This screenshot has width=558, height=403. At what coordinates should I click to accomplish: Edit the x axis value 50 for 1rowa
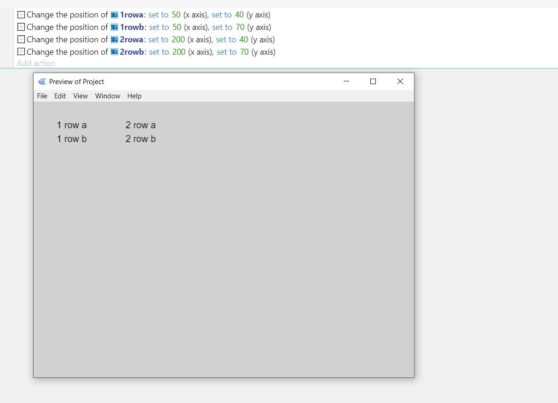176,15
